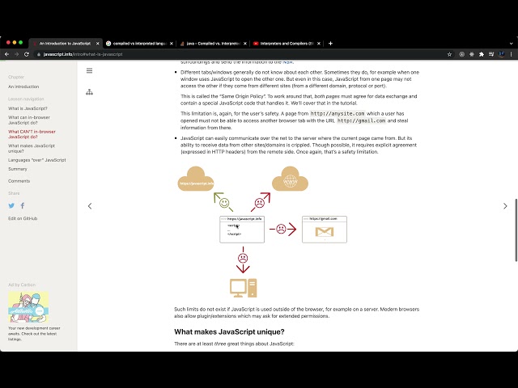Image resolution: width=518 pixels, height=388 pixels.
Task: Share on Facebook via f icon
Action: tap(23, 205)
